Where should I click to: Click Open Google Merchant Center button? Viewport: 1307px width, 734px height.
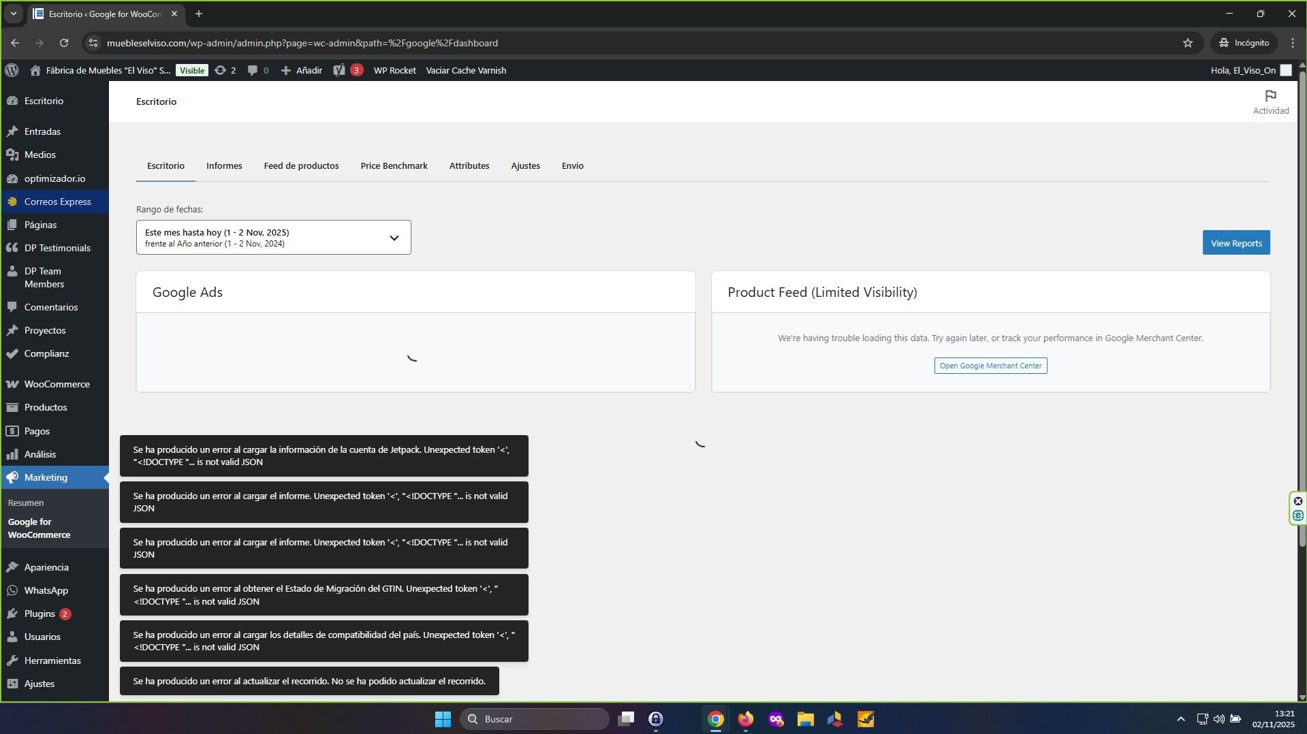pos(990,366)
